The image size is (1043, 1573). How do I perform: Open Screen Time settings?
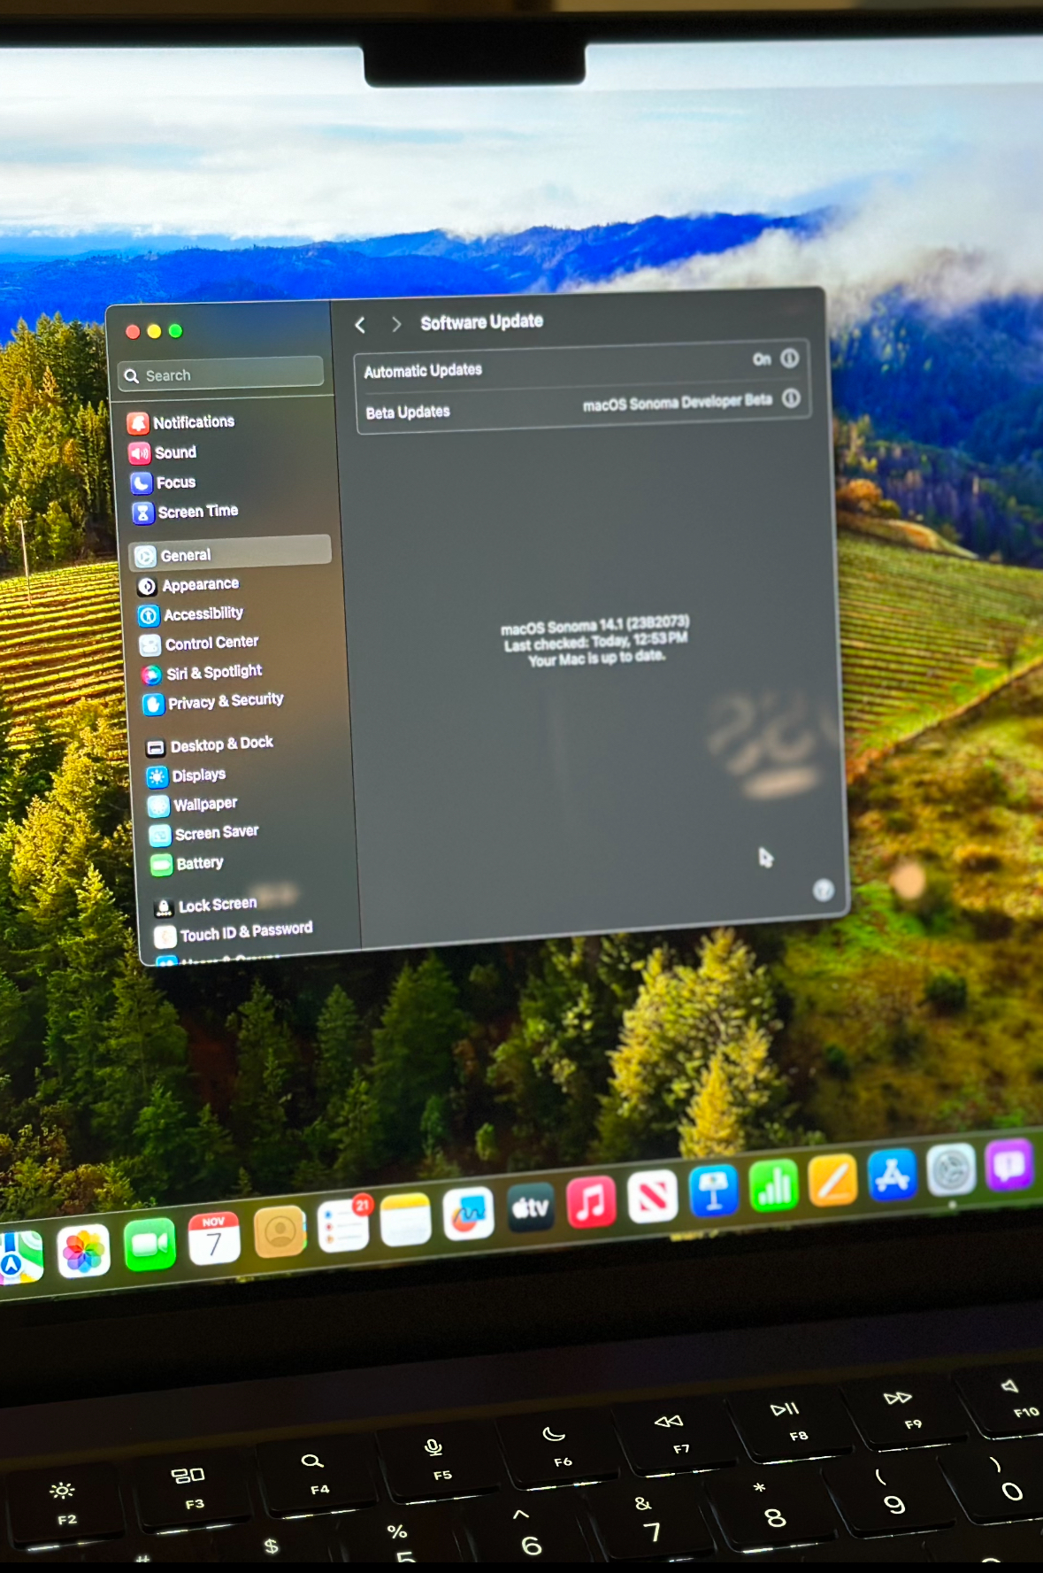click(185, 512)
